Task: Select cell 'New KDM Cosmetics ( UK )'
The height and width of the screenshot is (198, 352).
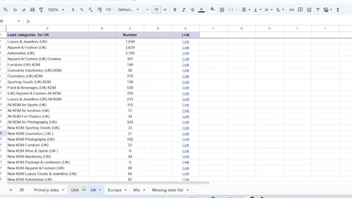Action: coord(48,134)
